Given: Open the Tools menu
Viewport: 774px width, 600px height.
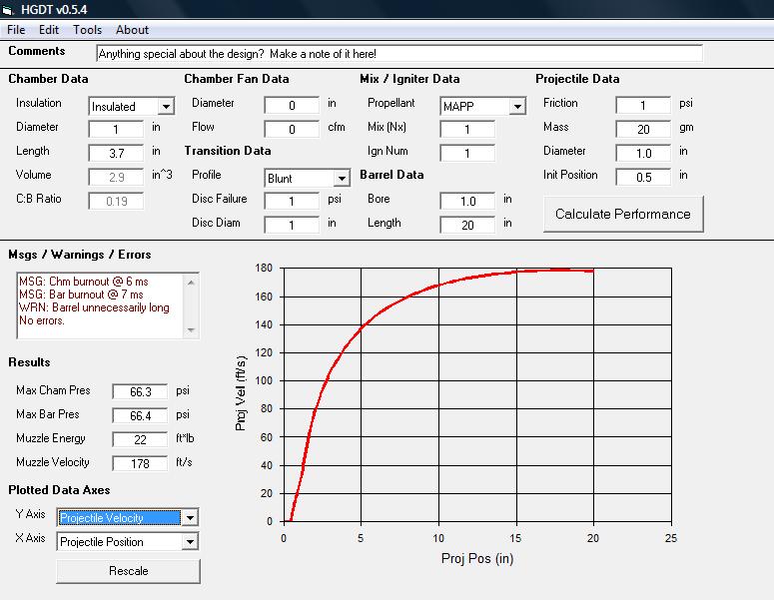Looking at the screenshot, I should [x=87, y=30].
